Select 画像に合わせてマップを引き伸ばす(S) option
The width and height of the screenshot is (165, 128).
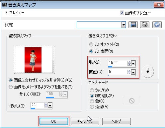(x=11, y=80)
